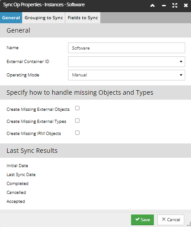Enable Create Missing External Objects checkbox
The height and width of the screenshot is (227, 191).
tap(77, 108)
